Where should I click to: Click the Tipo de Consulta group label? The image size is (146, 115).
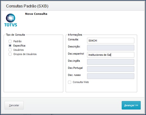point(15,35)
